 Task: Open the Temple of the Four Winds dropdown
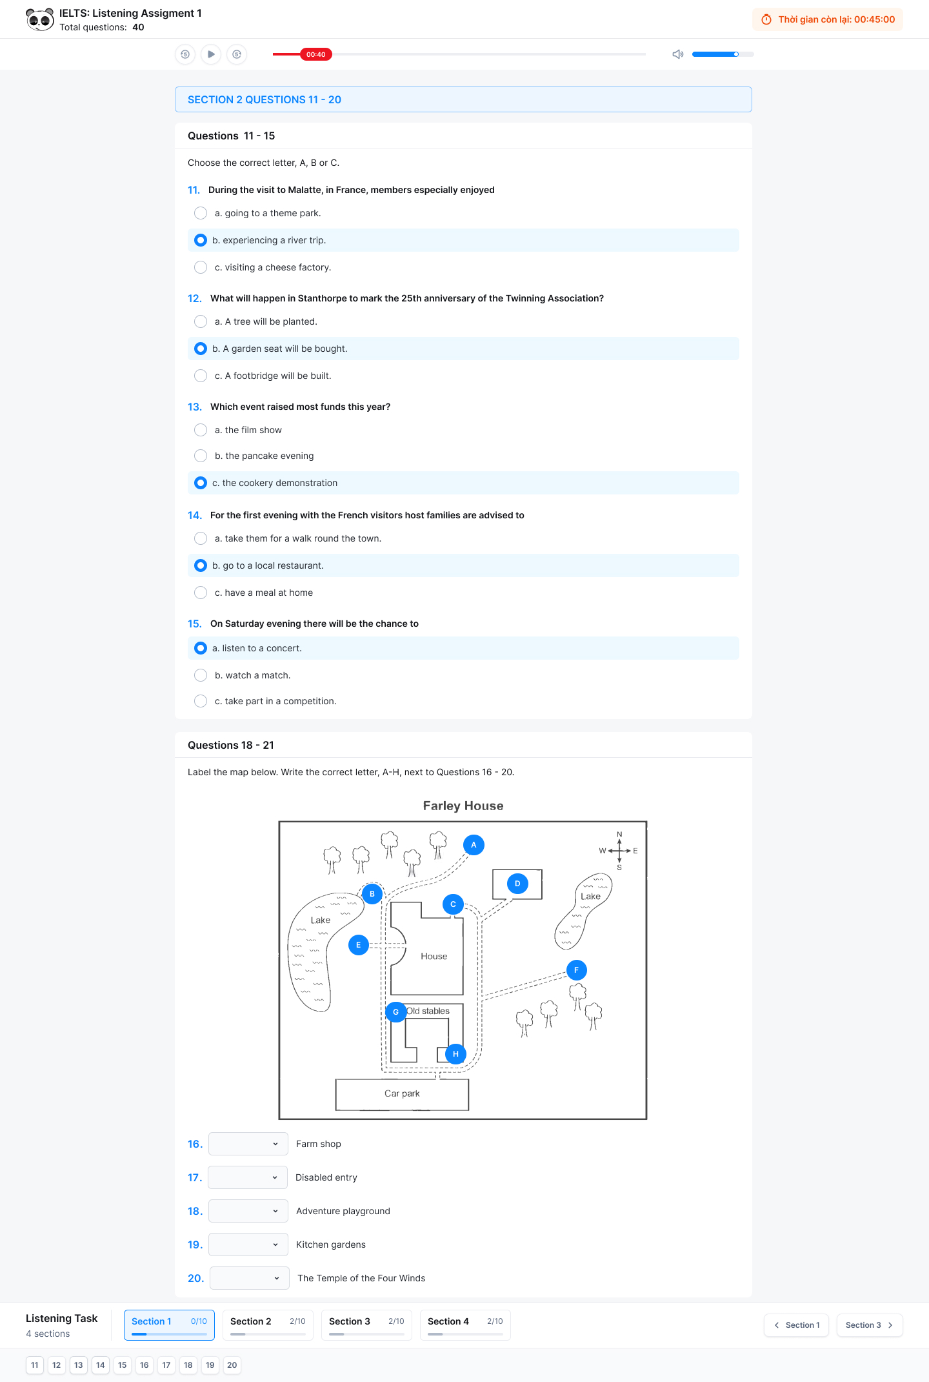(x=249, y=1278)
